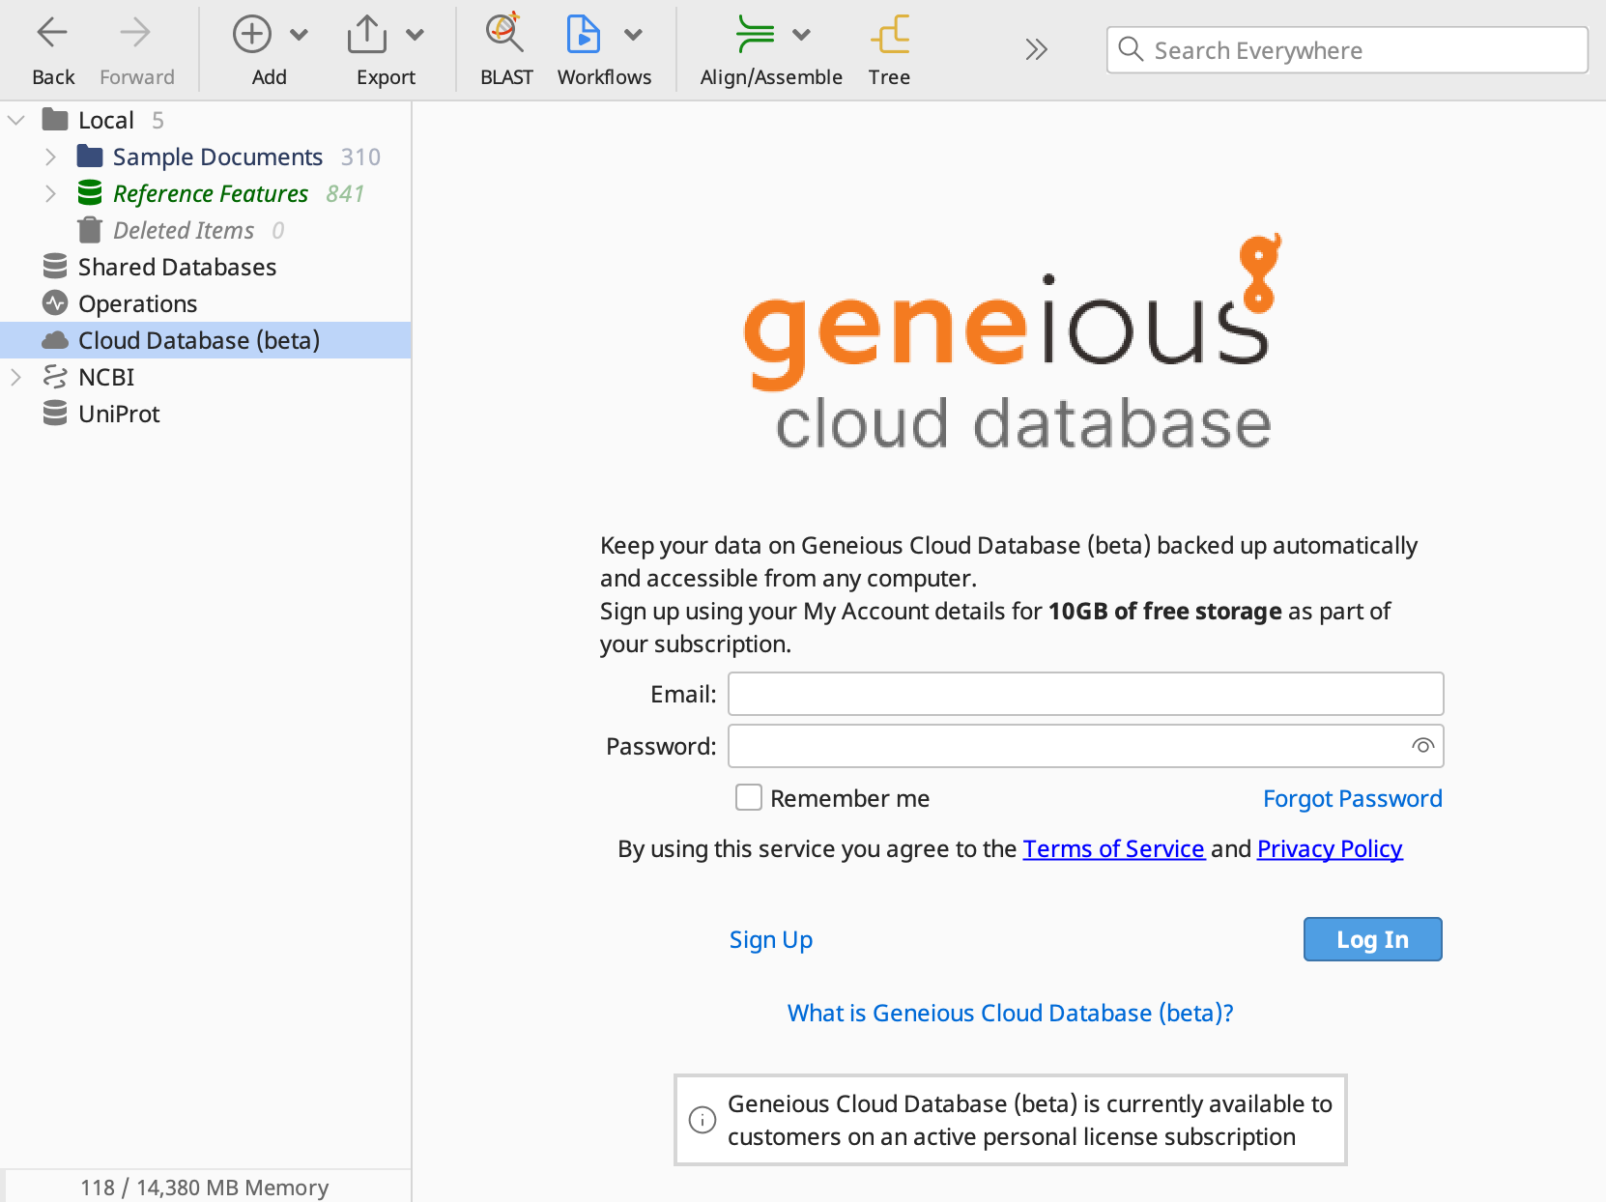Click inside the Email input field
The image size is (1606, 1202).
[x=1084, y=693]
